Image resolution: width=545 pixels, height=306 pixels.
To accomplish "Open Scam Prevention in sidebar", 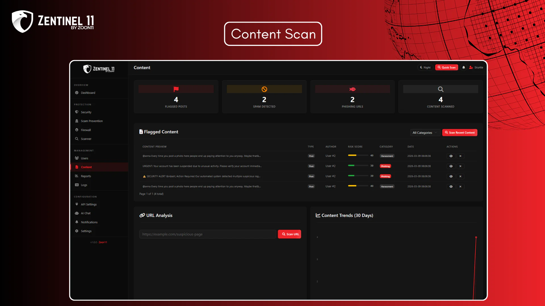I will [x=99, y=121].
